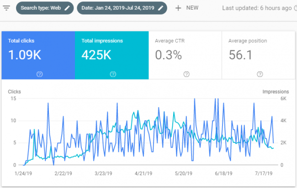Open help icon under Total clicks
The image size is (297, 188).
coord(40,74)
